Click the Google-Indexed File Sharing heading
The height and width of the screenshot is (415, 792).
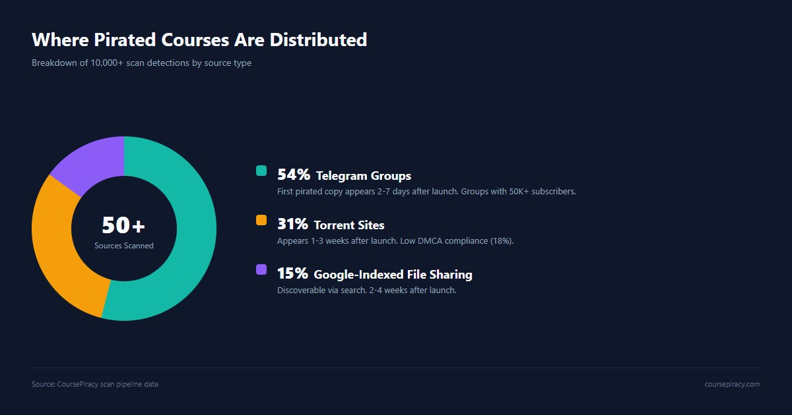[393, 275]
